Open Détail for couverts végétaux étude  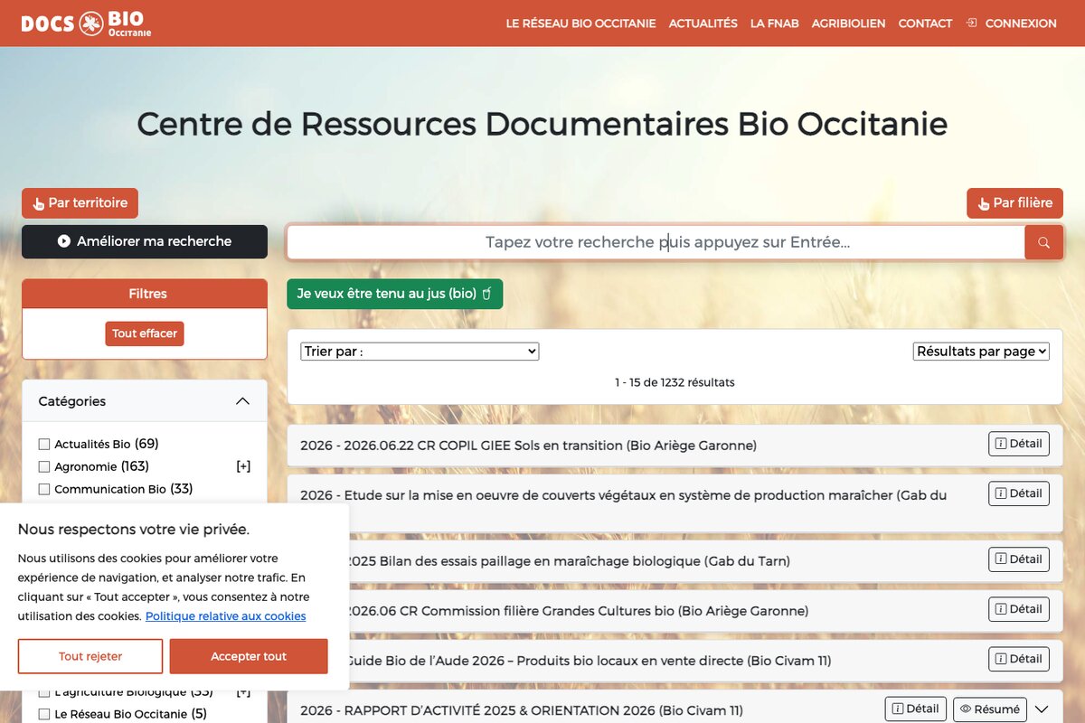1019,493
